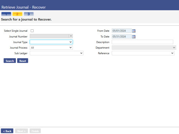Open the Reference dropdown
179x134 pixels.
[143, 53]
